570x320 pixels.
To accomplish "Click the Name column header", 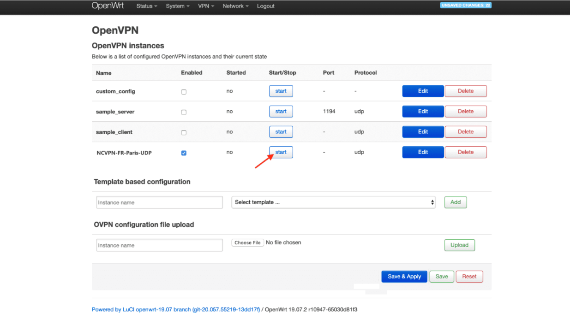I will point(103,73).
